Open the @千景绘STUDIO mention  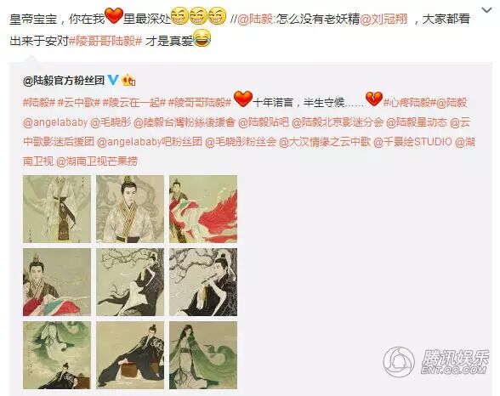tap(412, 142)
